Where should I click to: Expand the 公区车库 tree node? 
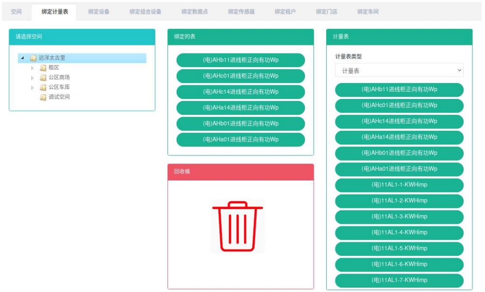click(x=33, y=87)
